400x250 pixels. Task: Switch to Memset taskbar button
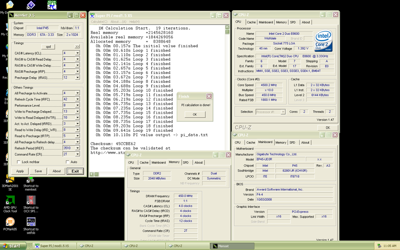(x=232, y=246)
